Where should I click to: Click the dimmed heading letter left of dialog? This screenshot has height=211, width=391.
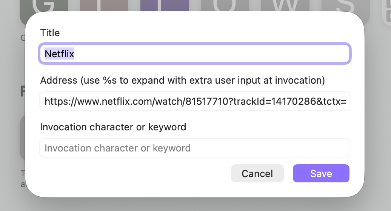[23, 91]
